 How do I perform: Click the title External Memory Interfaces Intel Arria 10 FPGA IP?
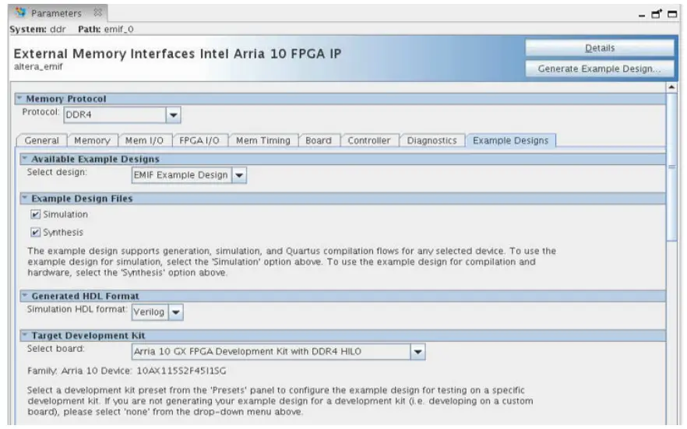pyautogui.click(x=178, y=54)
